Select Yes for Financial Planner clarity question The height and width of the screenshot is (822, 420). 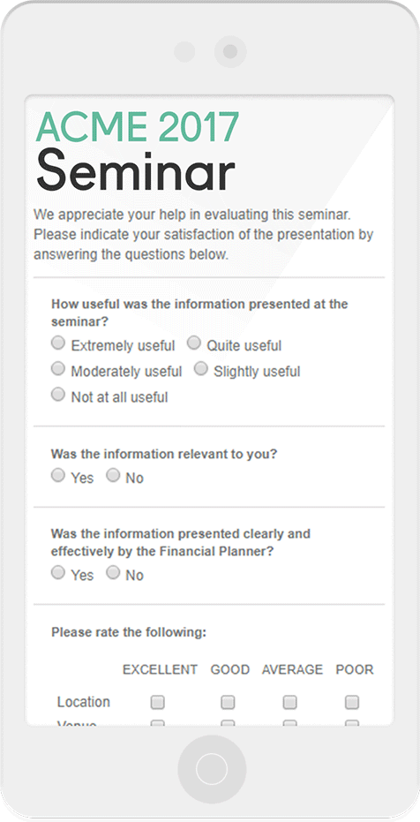point(58,572)
